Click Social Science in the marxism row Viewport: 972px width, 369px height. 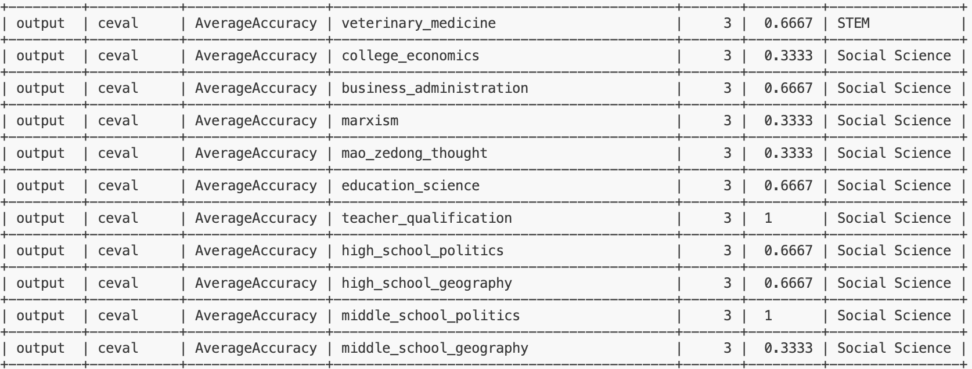coord(894,121)
